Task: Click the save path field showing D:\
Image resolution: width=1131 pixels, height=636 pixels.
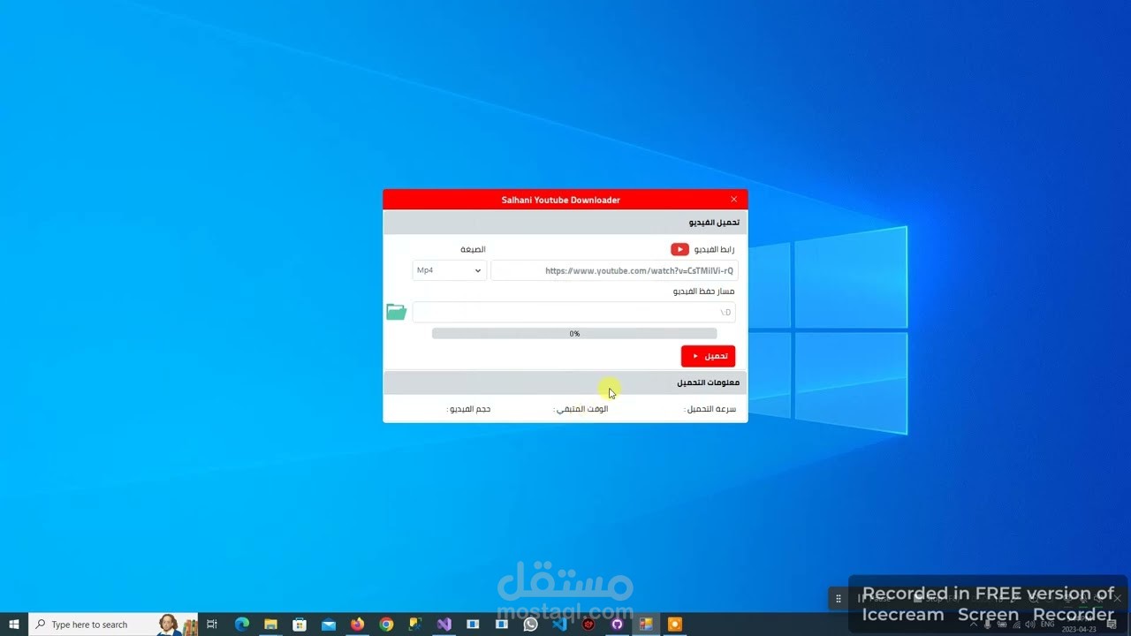Action: click(573, 312)
